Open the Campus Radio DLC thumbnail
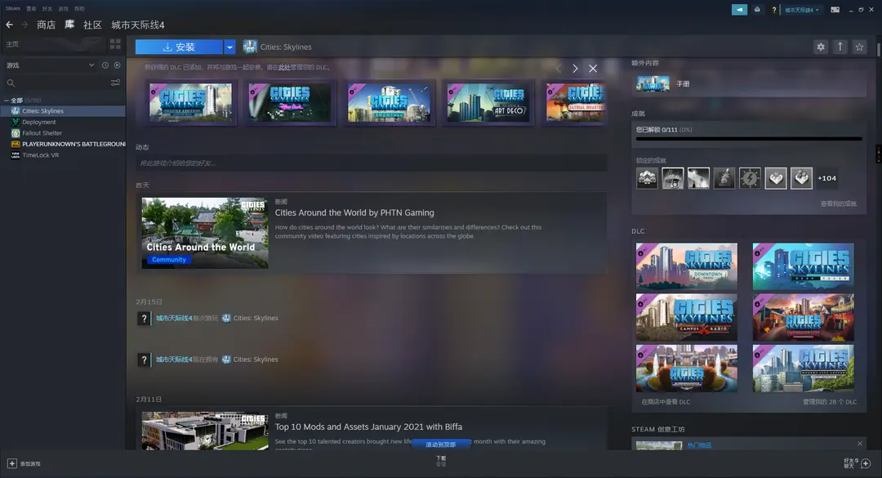Screen dimensions: 882x478 coord(686,318)
